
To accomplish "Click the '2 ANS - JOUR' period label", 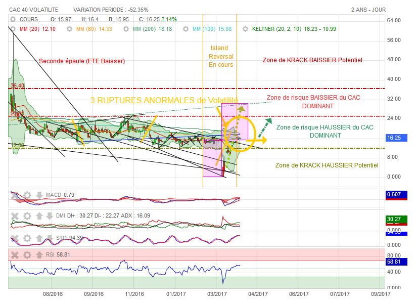I will tap(368, 10).
